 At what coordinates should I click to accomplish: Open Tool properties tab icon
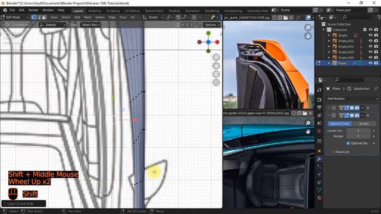319,90
